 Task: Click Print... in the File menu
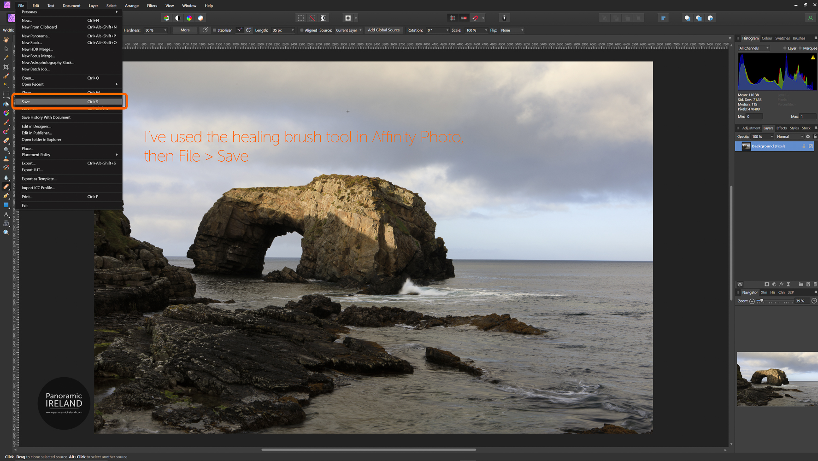click(69, 197)
